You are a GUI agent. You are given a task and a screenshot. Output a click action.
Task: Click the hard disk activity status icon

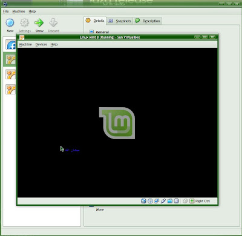(x=143, y=201)
